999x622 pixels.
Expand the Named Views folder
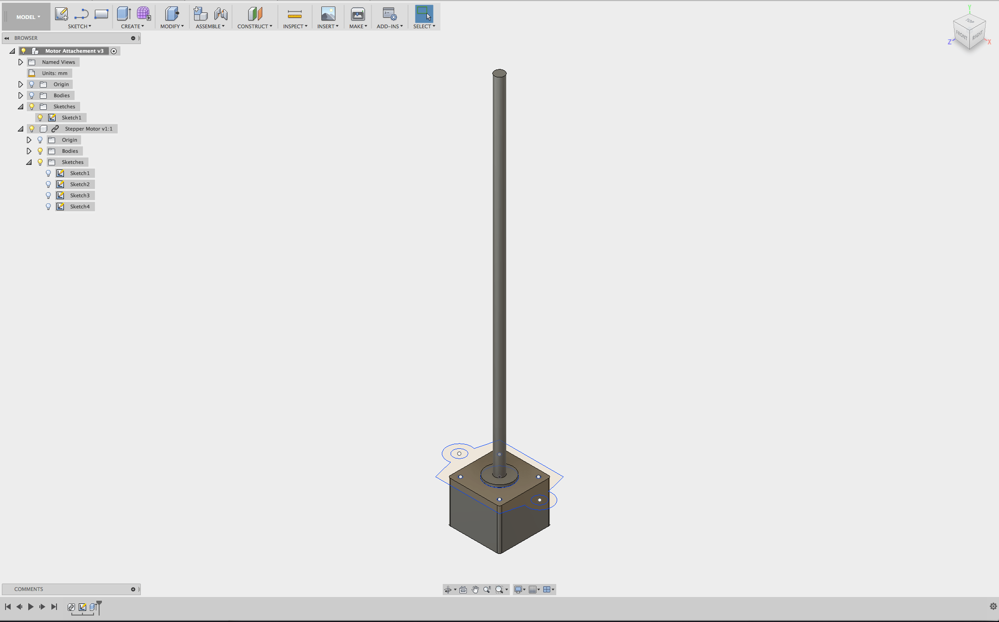pyautogui.click(x=20, y=62)
